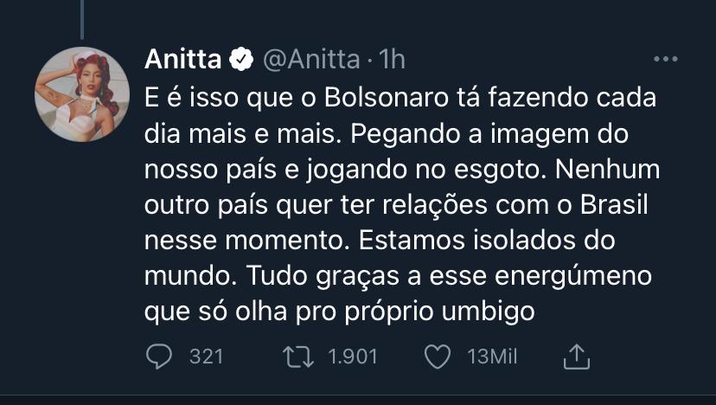Open the three-dot more options menu
This screenshot has width=716, height=405.
coord(665,60)
